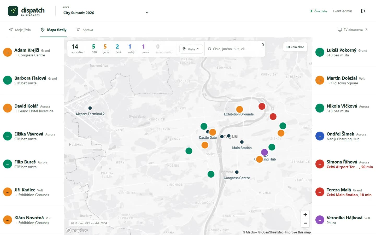Viewport: 376px width, 235px height.
Task: Click the dispatch logo icon
Action: (13, 11)
